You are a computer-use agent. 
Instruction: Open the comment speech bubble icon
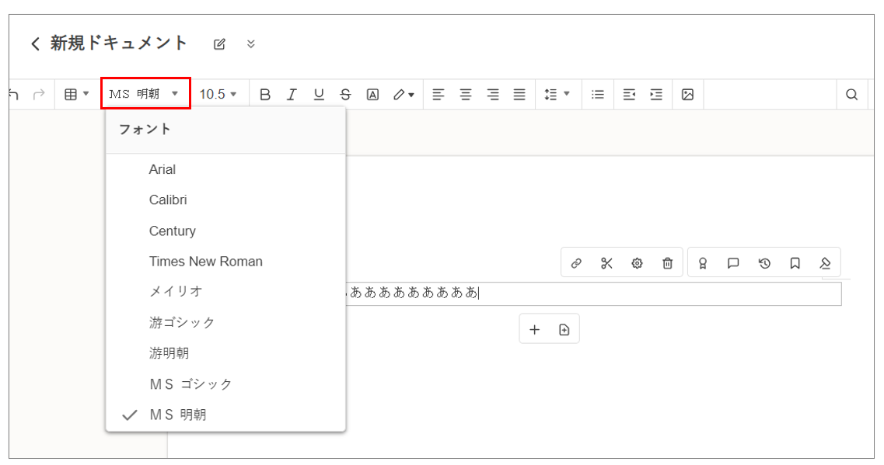pos(733,263)
